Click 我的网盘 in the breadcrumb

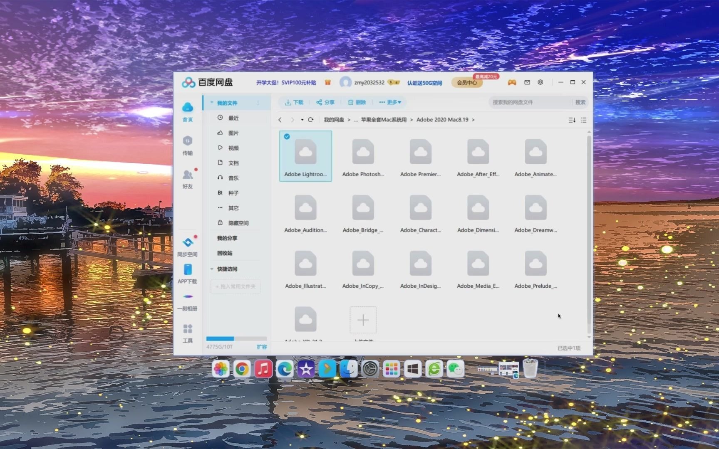coord(334,120)
